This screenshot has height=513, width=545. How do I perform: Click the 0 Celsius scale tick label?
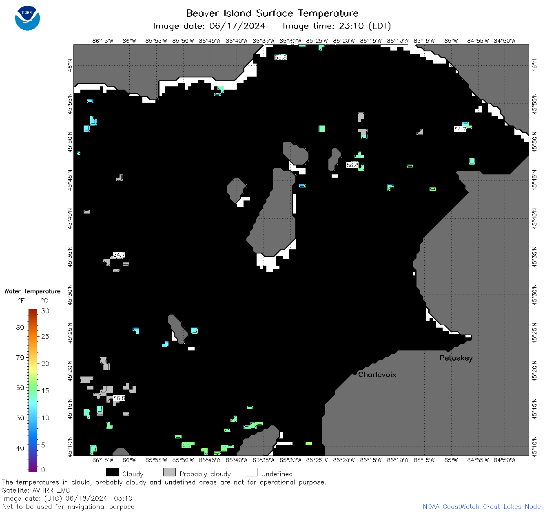[x=43, y=470]
